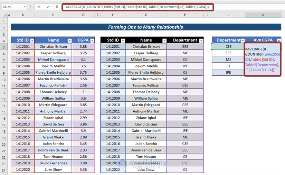Open Table1 Std ID filter dropdown
285x175 pixels.
click(x=32, y=40)
